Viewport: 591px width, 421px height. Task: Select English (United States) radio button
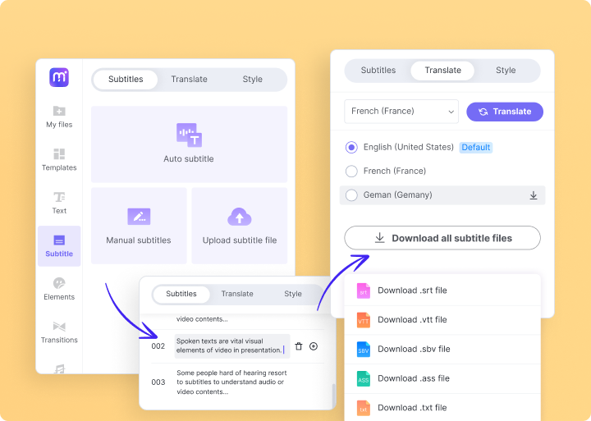(x=351, y=148)
